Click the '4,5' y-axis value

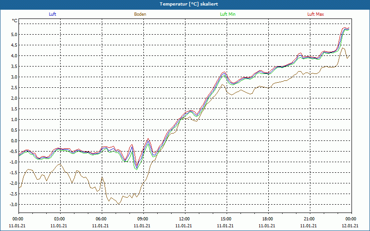coord(14,45)
